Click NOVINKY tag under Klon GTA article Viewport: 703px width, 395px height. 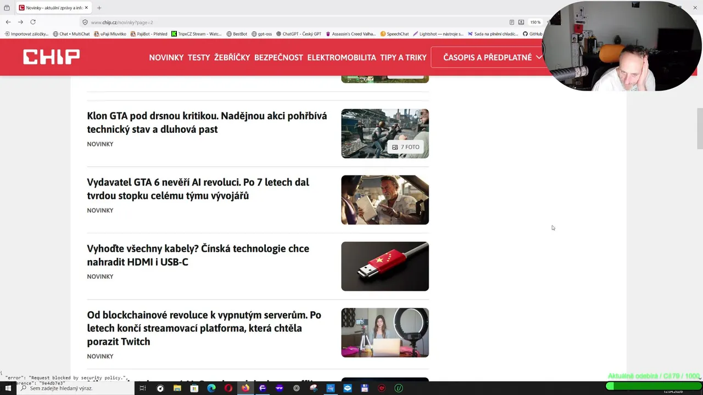click(x=100, y=144)
